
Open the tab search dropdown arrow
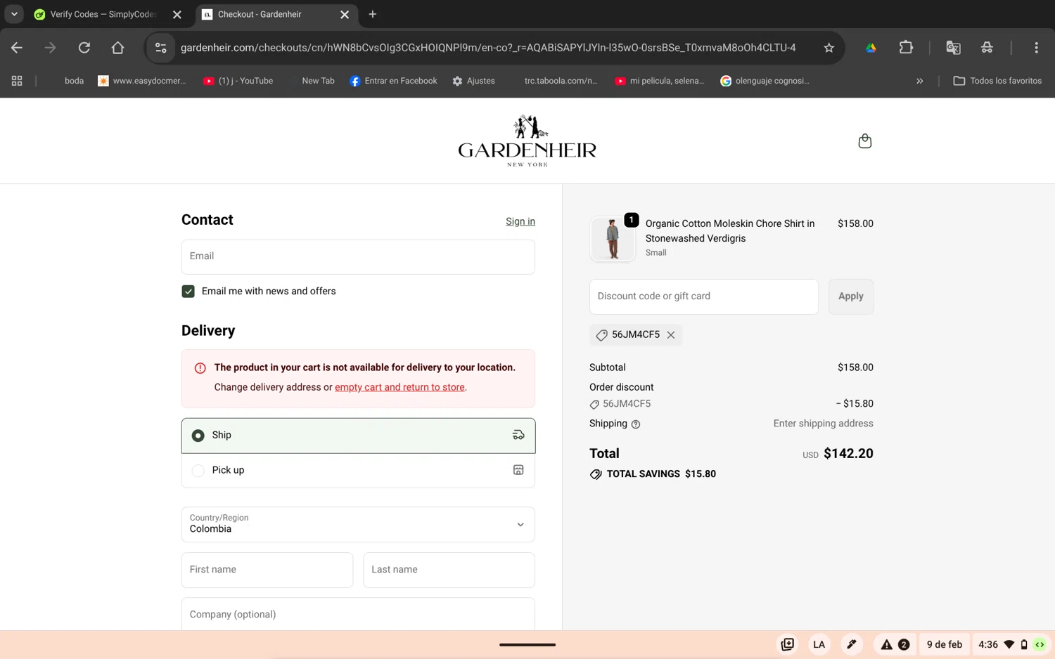(x=14, y=14)
